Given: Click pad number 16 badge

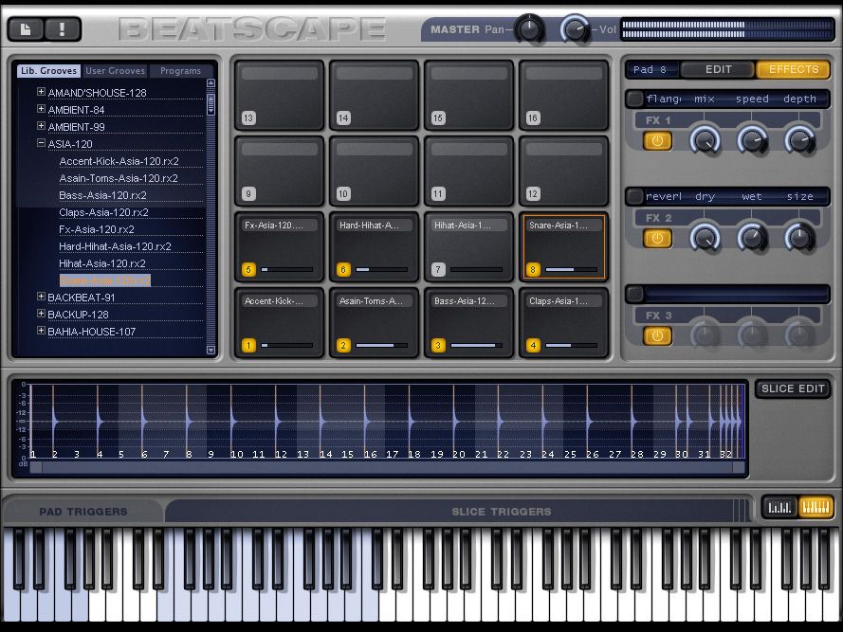Looking at the screenshot, I should (x=533, y=117).
